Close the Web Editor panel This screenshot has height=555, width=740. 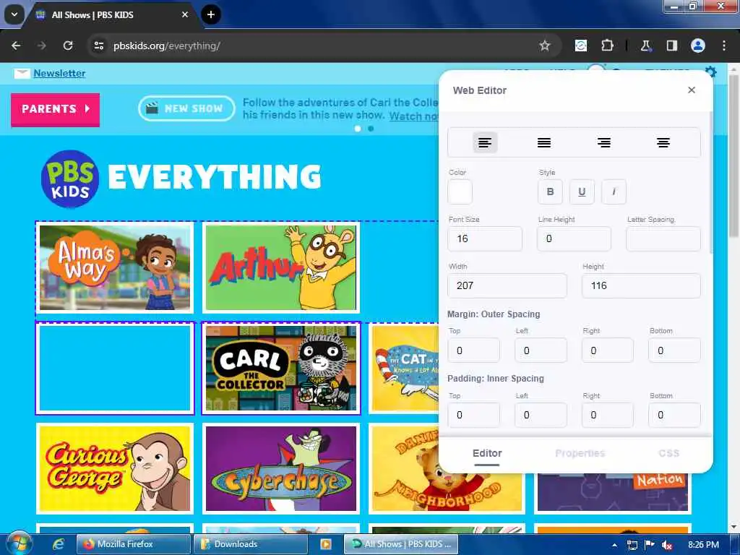[692, 90]
